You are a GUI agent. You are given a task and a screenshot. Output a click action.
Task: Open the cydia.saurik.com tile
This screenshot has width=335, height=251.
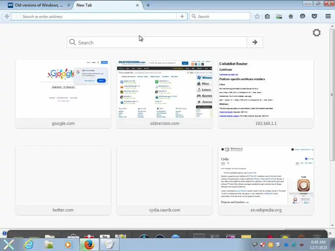click(165, 180)
